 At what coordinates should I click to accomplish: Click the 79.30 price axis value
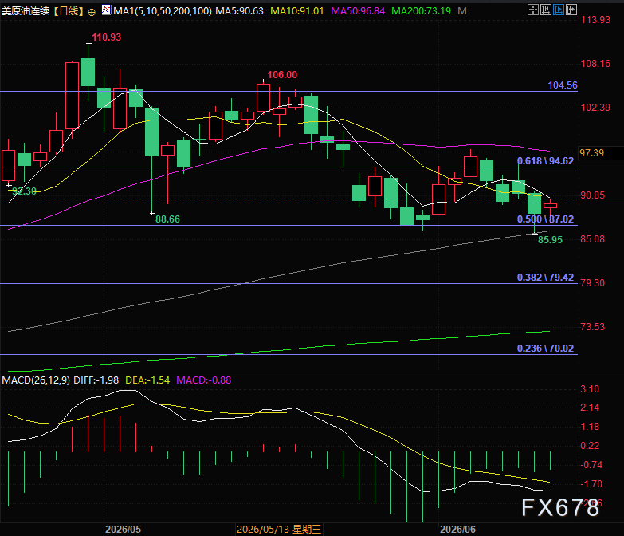click(593, 283)
